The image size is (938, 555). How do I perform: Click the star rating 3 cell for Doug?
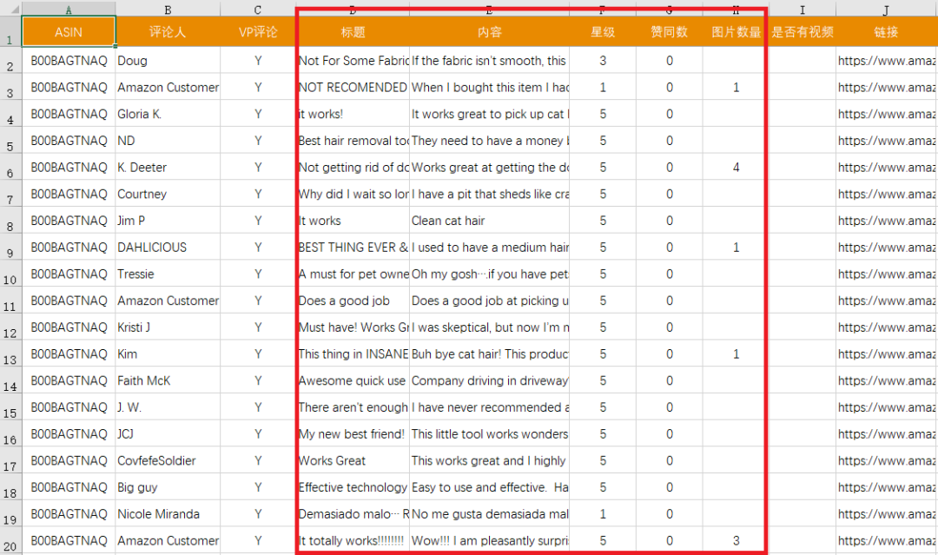[603, 61]
